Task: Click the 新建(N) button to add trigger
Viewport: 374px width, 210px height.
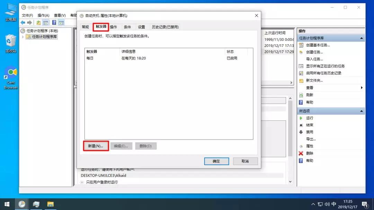Action: tap(96, 146)
